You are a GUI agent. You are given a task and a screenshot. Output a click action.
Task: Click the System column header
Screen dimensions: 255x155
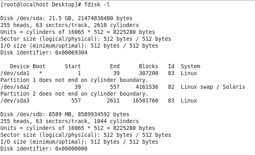tap(191, 66)
